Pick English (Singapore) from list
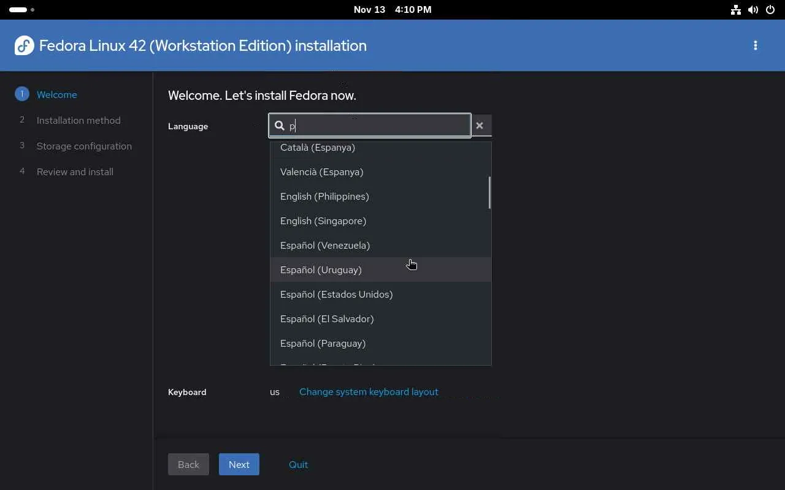Image resolution: width=785 pixels, height=490 pixels. [323, 221]
